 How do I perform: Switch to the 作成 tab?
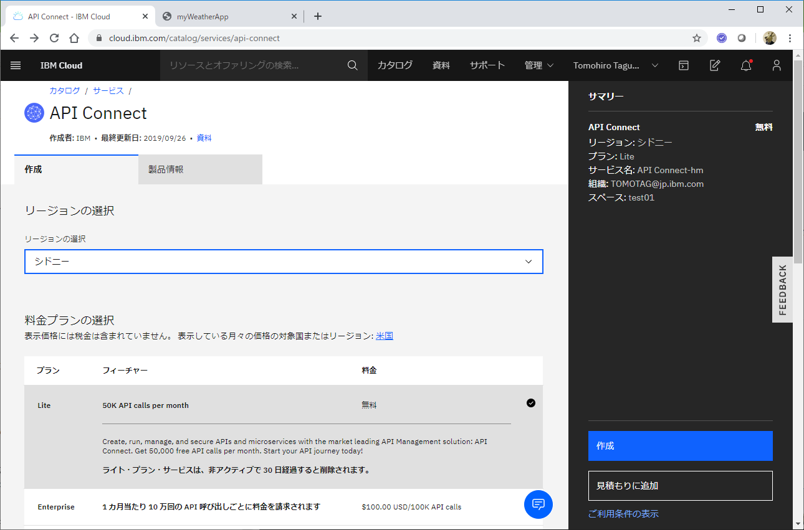coord(76,169)
